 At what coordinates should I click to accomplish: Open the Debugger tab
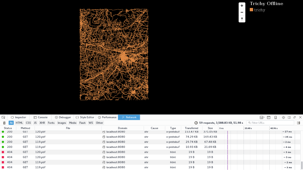pyautogui.click(x=63, y=117)
